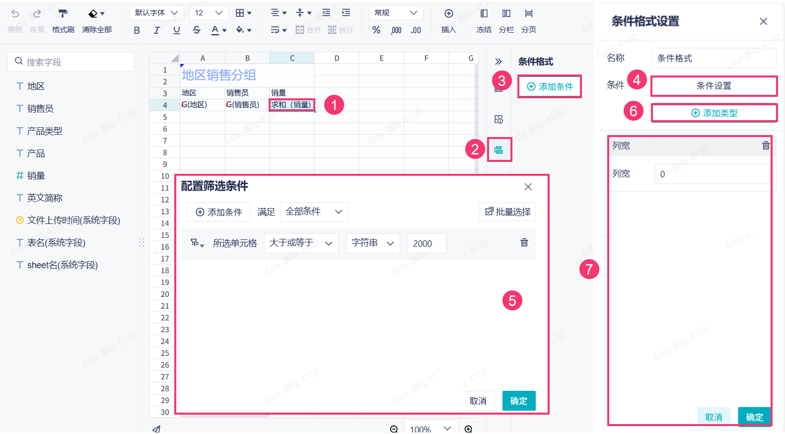Click the 添加类型 button
The width and height of the screenshot is (785, 434).
tap(714, 113)
